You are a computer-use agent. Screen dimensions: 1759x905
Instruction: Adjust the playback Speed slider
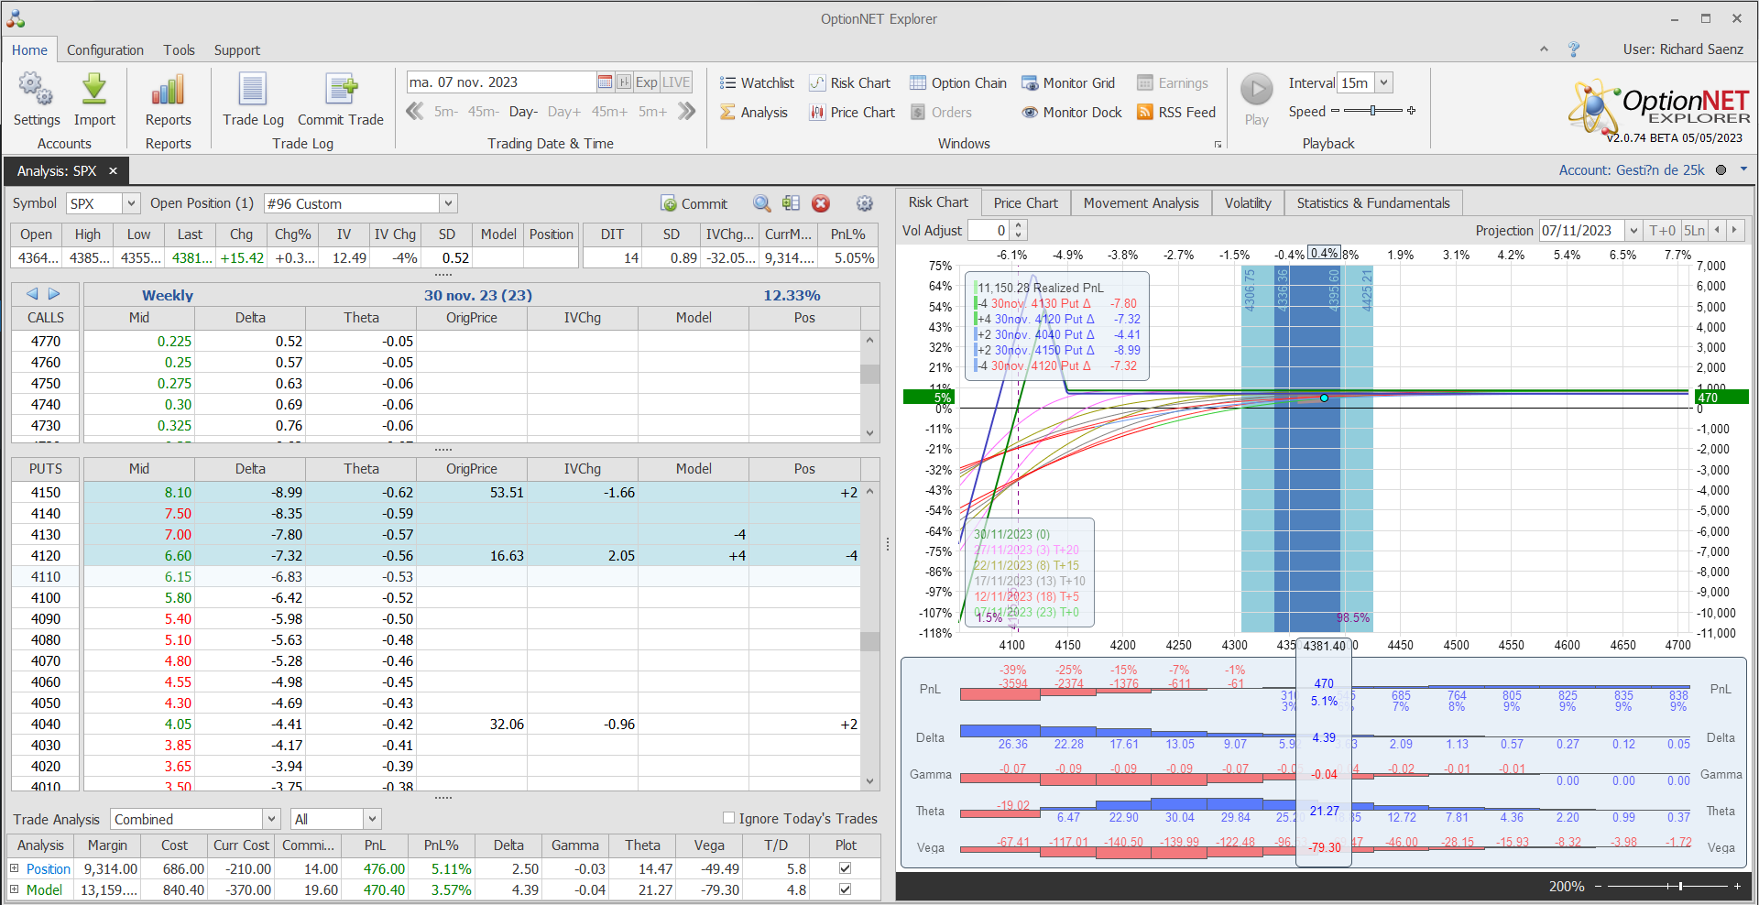(x=1372, y=111)
